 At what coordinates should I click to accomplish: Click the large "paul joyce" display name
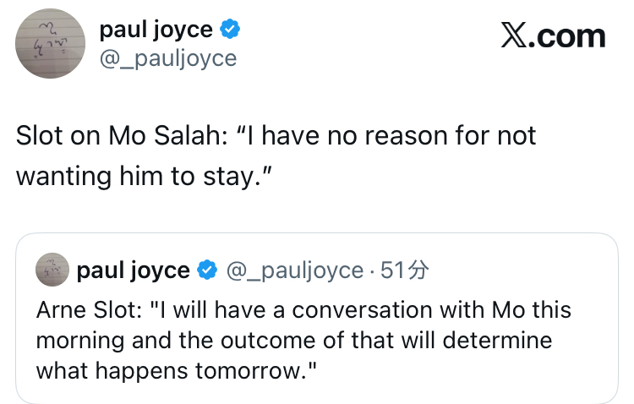tap(156, 30)
